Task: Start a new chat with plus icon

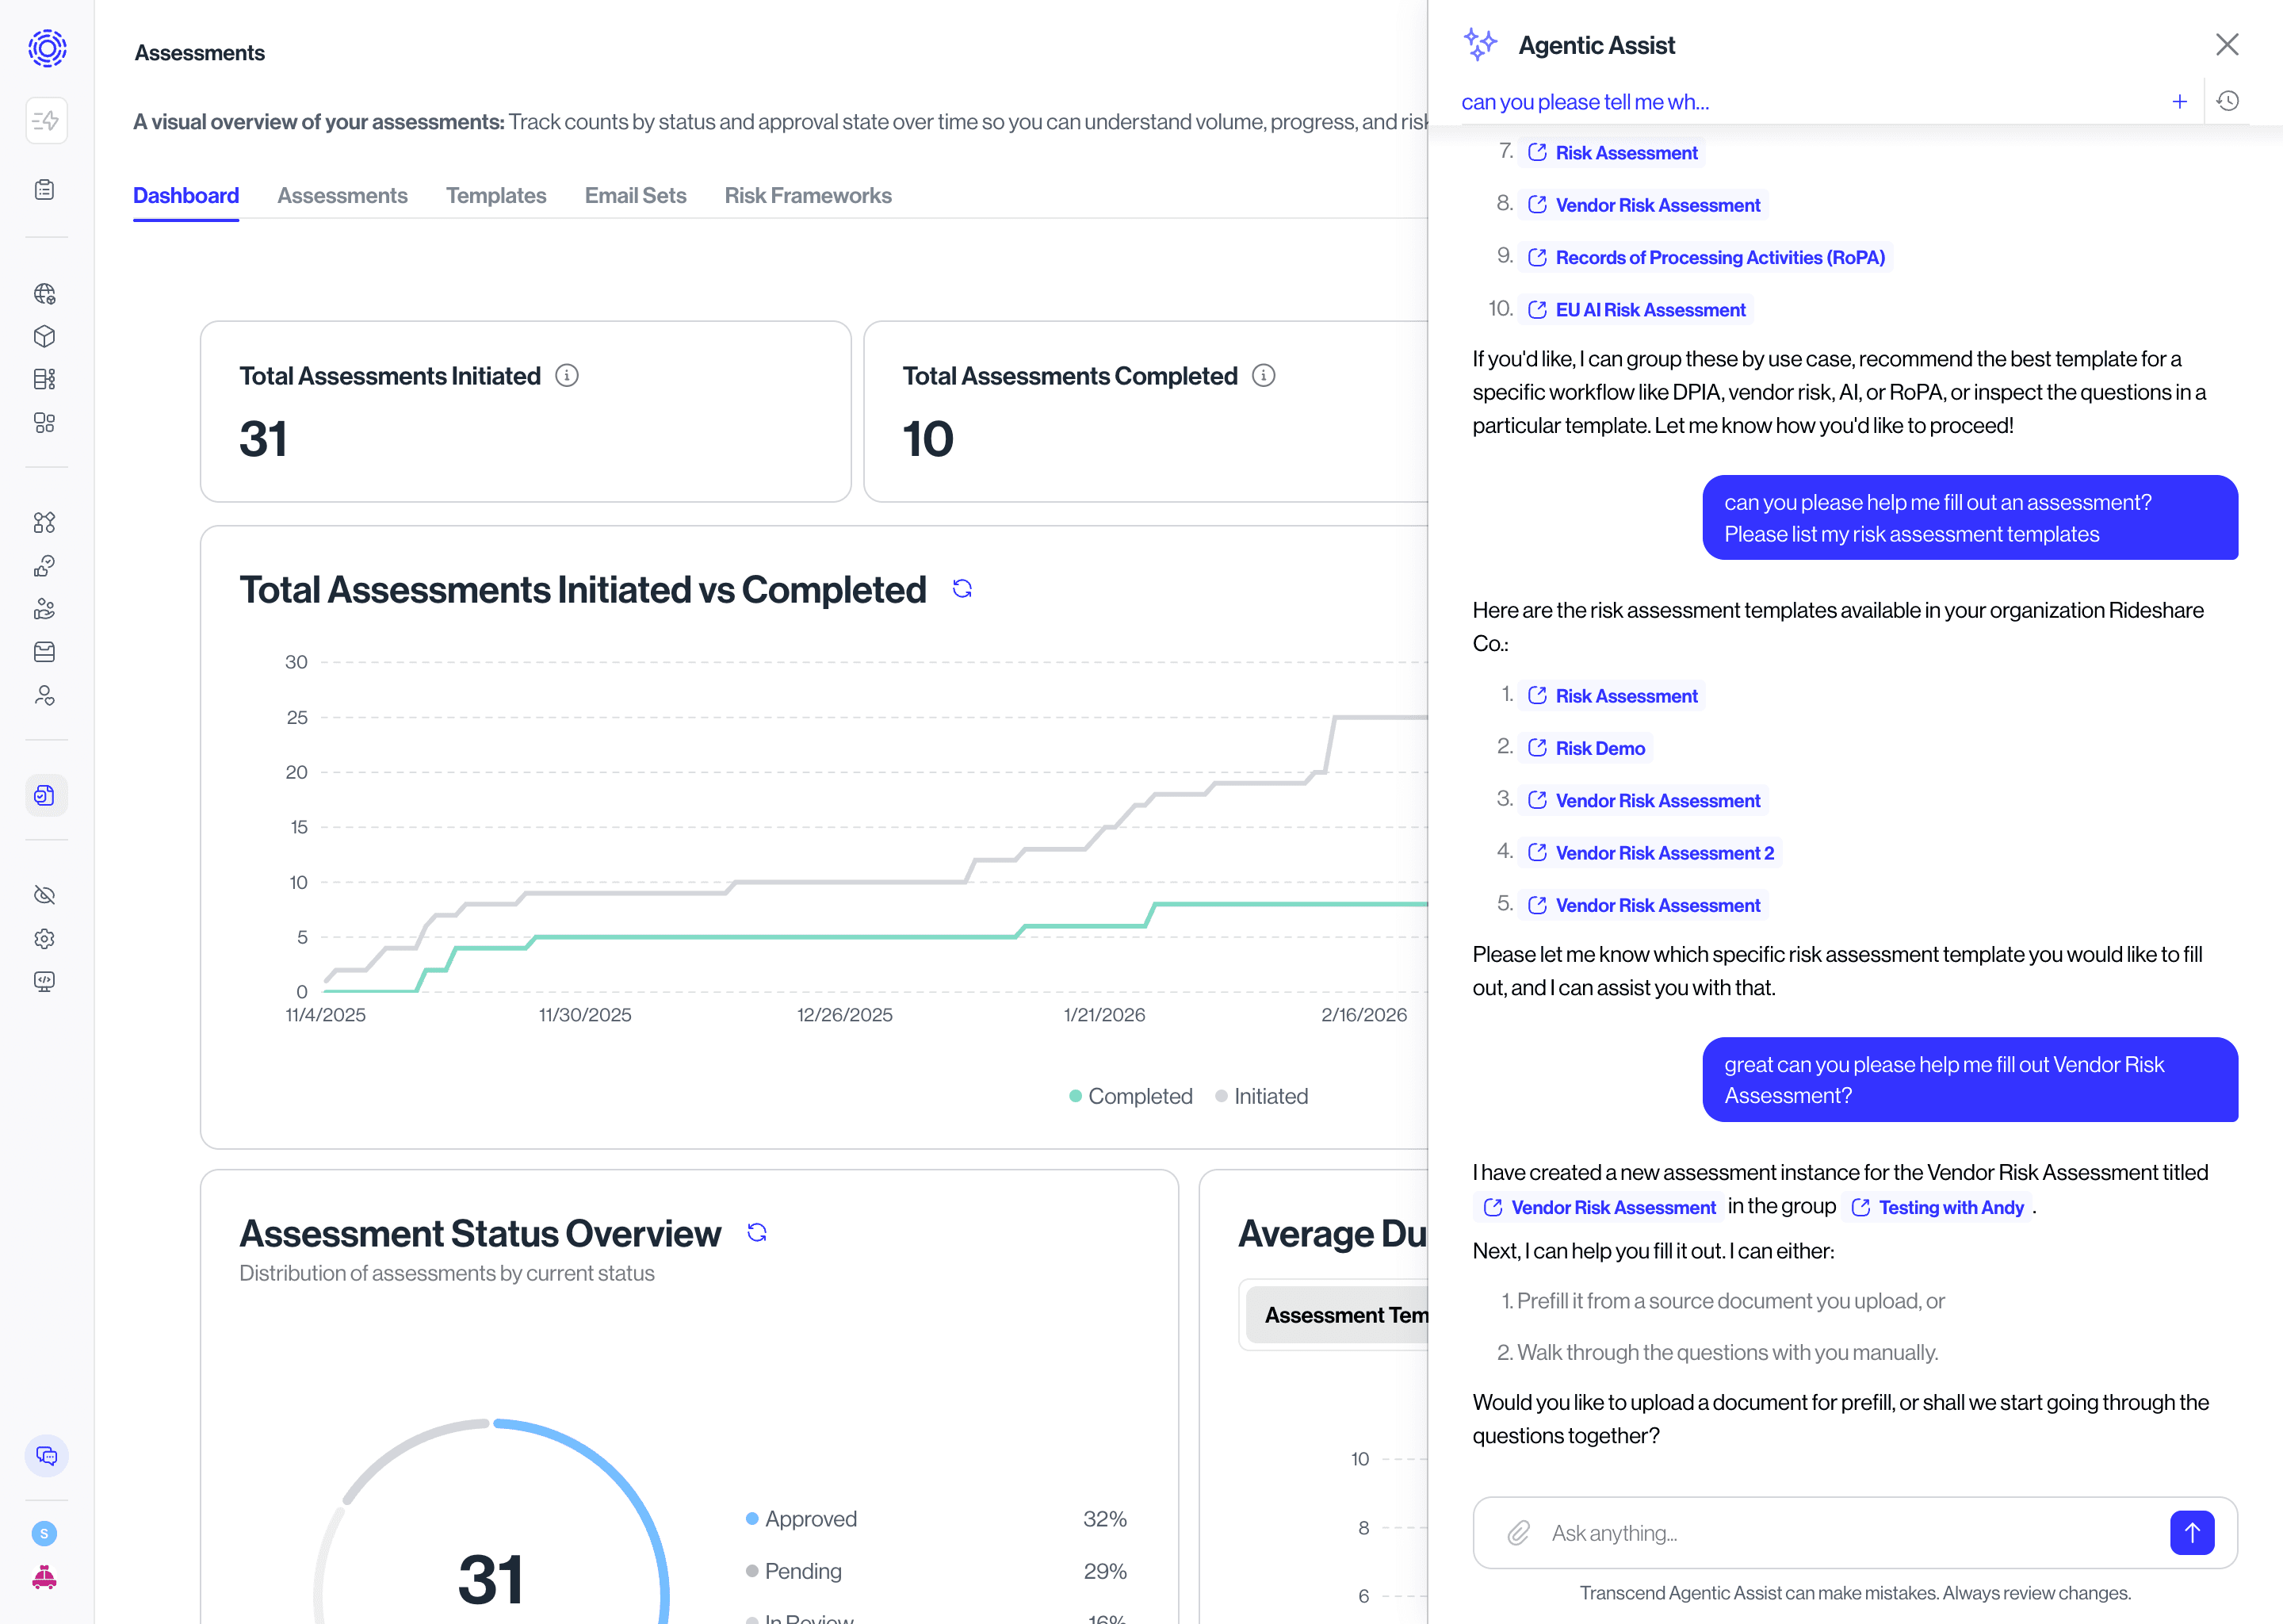Action: pos(2180,102)
